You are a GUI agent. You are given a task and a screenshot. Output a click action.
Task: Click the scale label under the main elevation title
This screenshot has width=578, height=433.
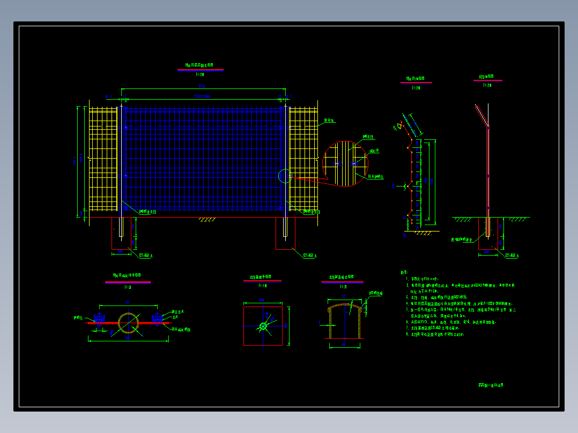[200, 74]
